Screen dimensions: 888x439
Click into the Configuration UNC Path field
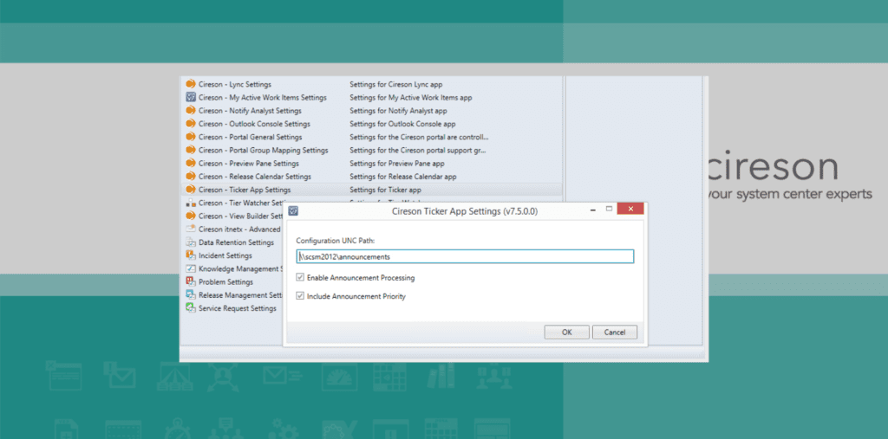pos(465,256)
